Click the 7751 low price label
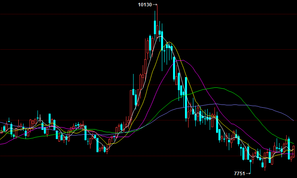 tap(239, 173)
